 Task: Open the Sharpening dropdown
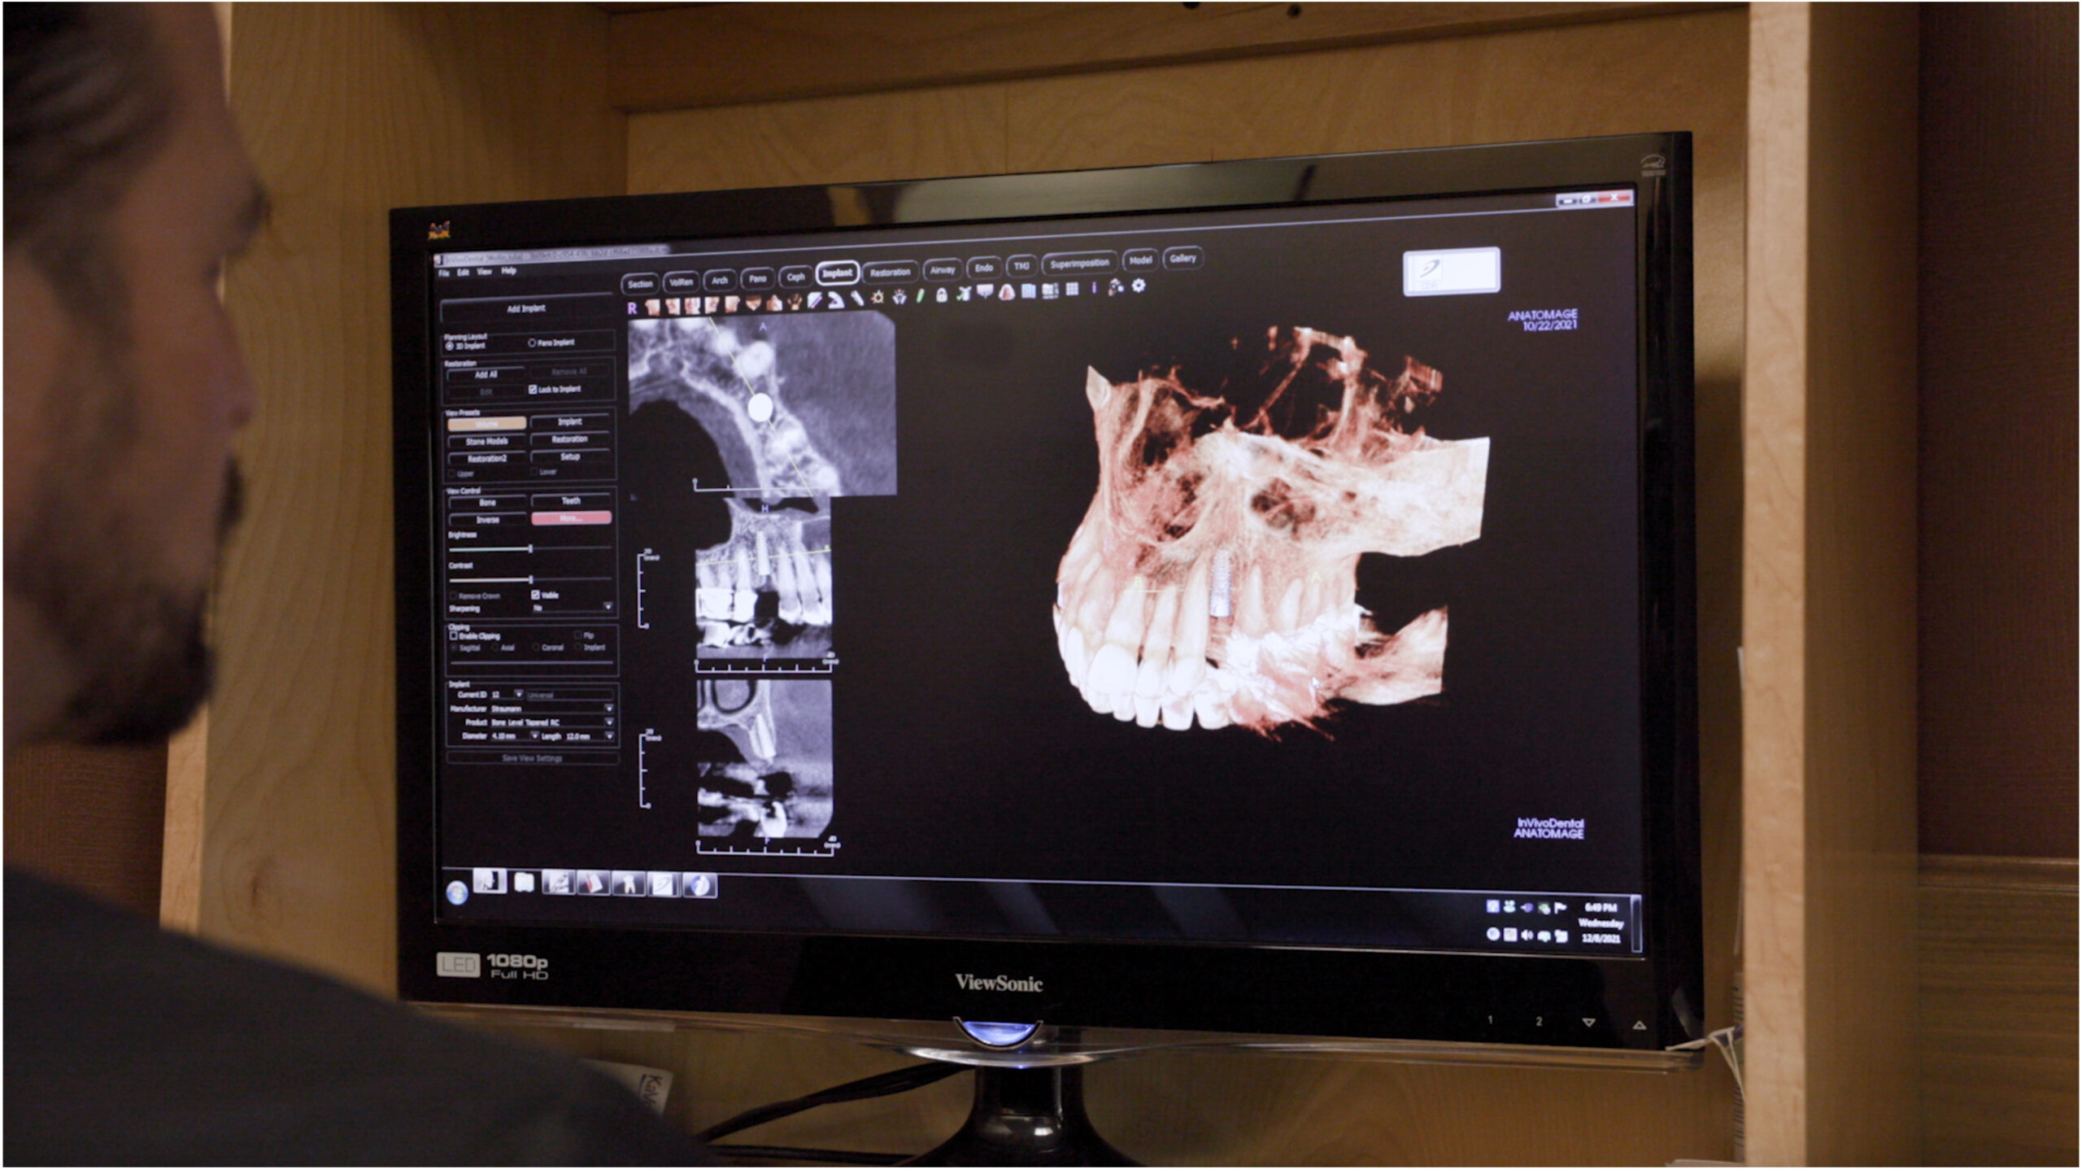pos(607,607)
